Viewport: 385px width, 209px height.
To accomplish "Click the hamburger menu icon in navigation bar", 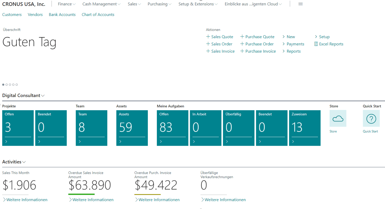I will [x=300, y=4].
